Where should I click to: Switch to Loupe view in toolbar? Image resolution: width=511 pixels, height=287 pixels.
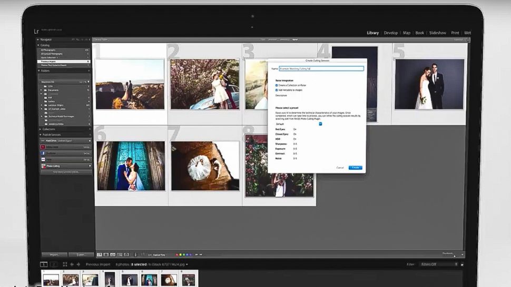(x=106, y=254)
